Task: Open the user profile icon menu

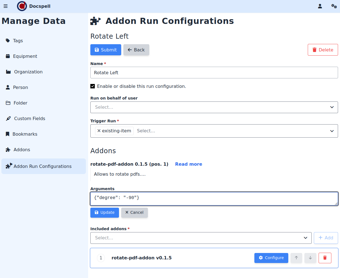Action: point(320,6)
